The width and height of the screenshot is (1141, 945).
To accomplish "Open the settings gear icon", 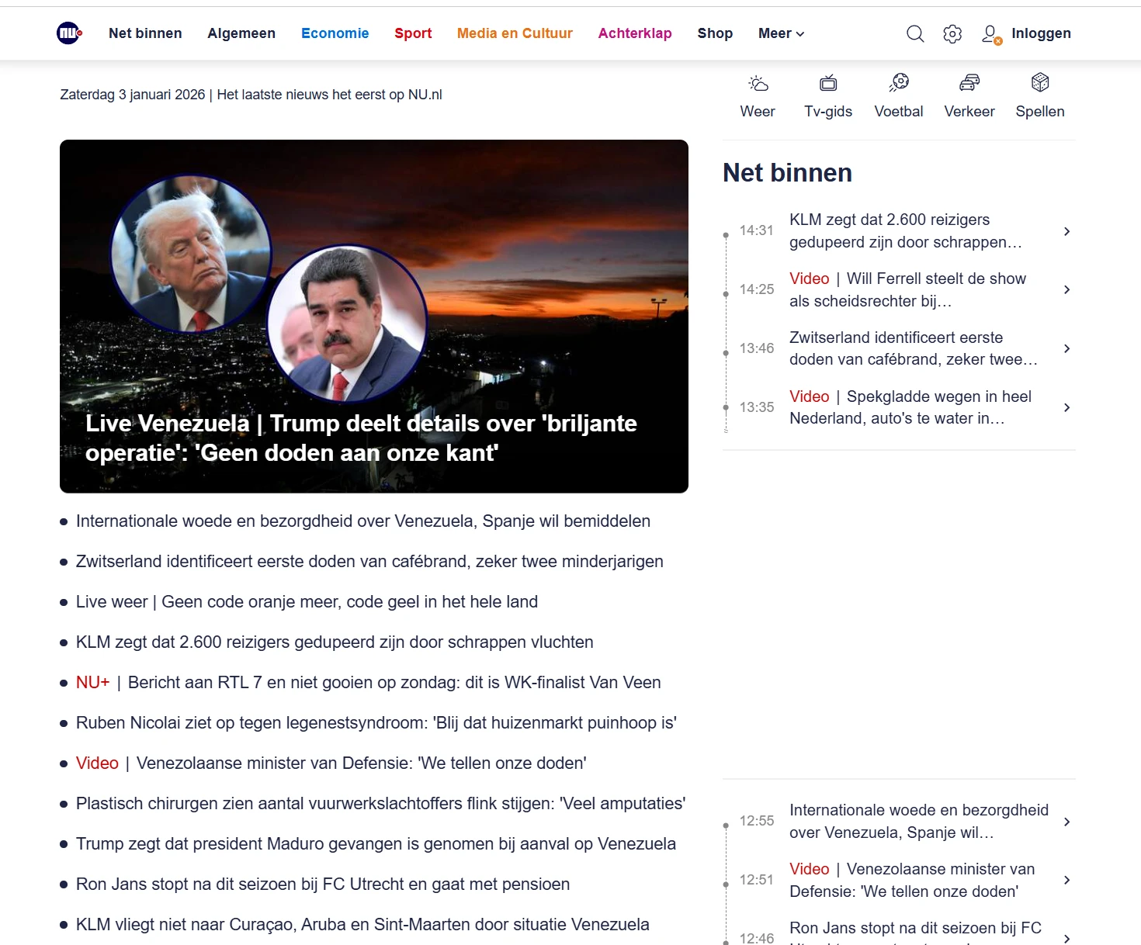I will tap(952, 33).
